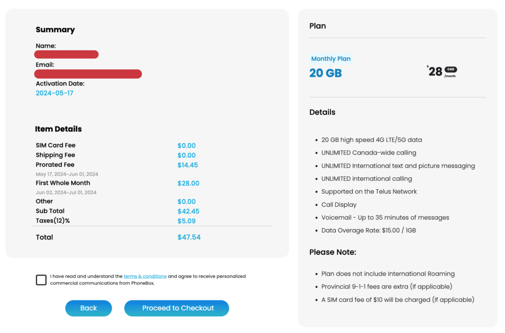505x333 pixels.
Task: Click the activation date 2024-05-17
Action: [54, 93]
